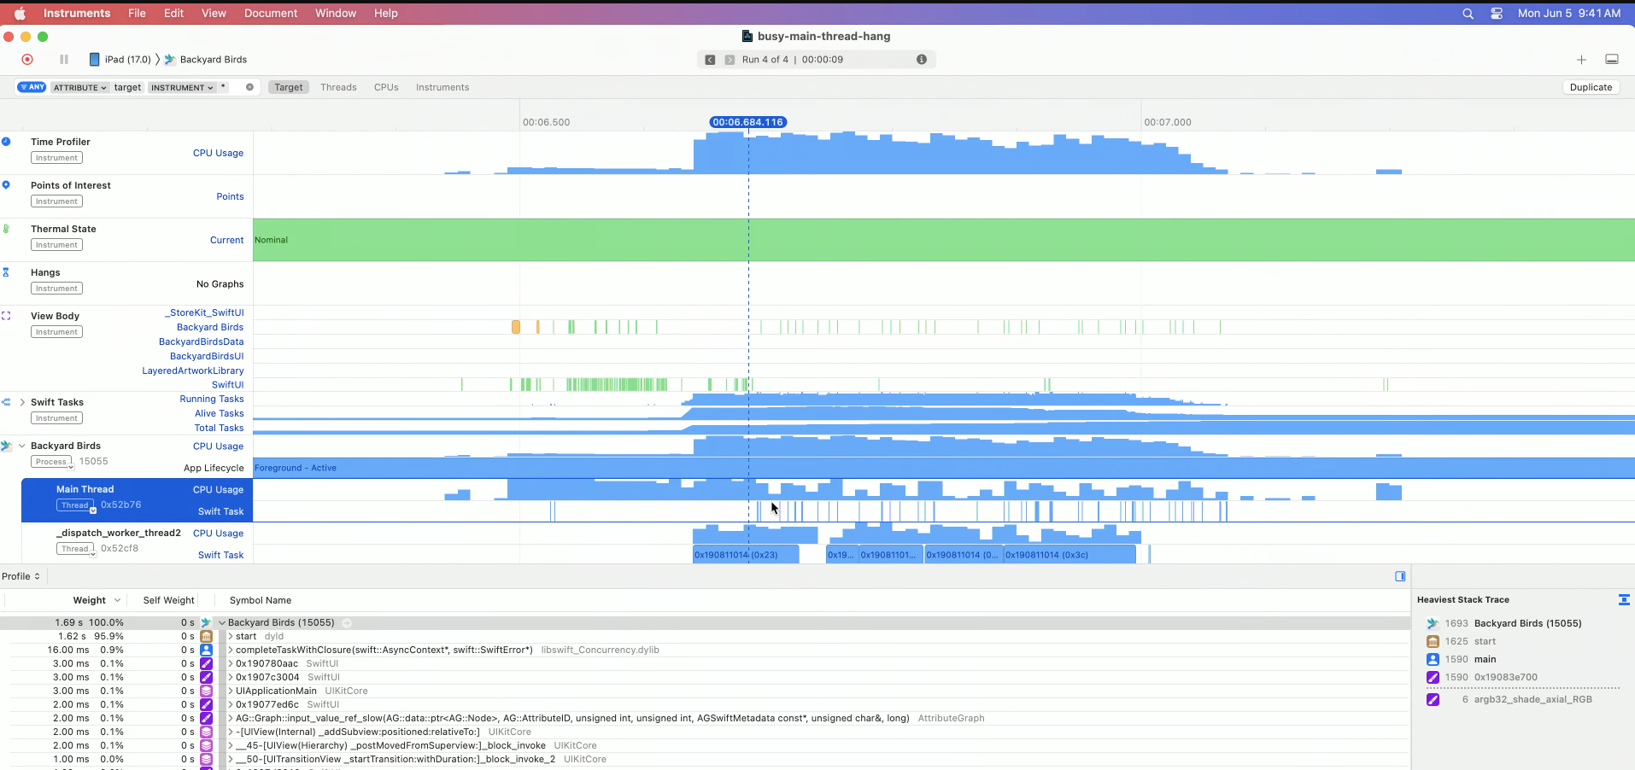Go to the next run with the forward arrow

pos(730,60)
